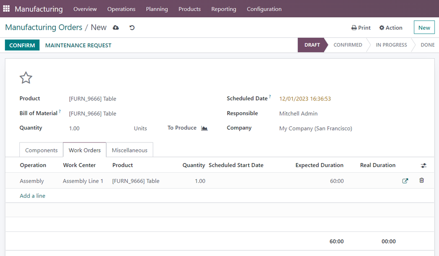Click Add a line link
The width and height of the screenshot is (439, 256).
[32, 196]
